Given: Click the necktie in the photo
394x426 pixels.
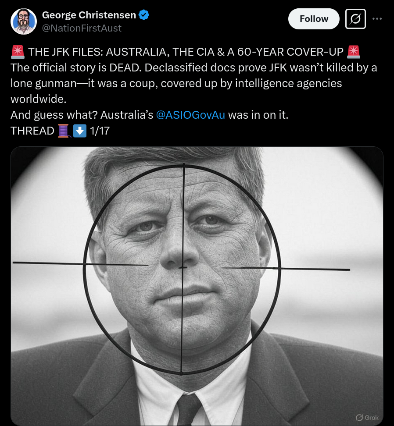Looking at the screenshot, I should pyautogui.click(x=189, y=410).
